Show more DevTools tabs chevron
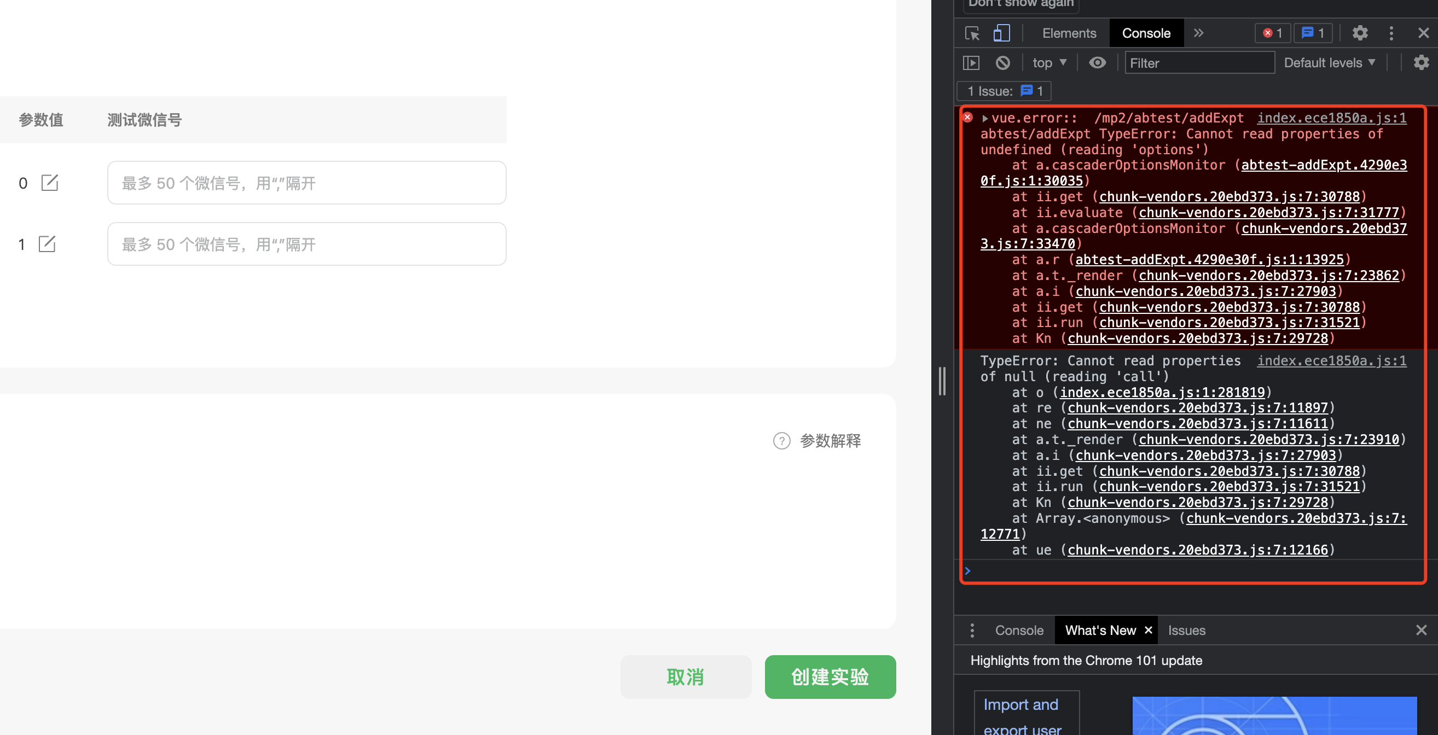This screenshot has height=735, width=1438. (x=1198, y=33)
